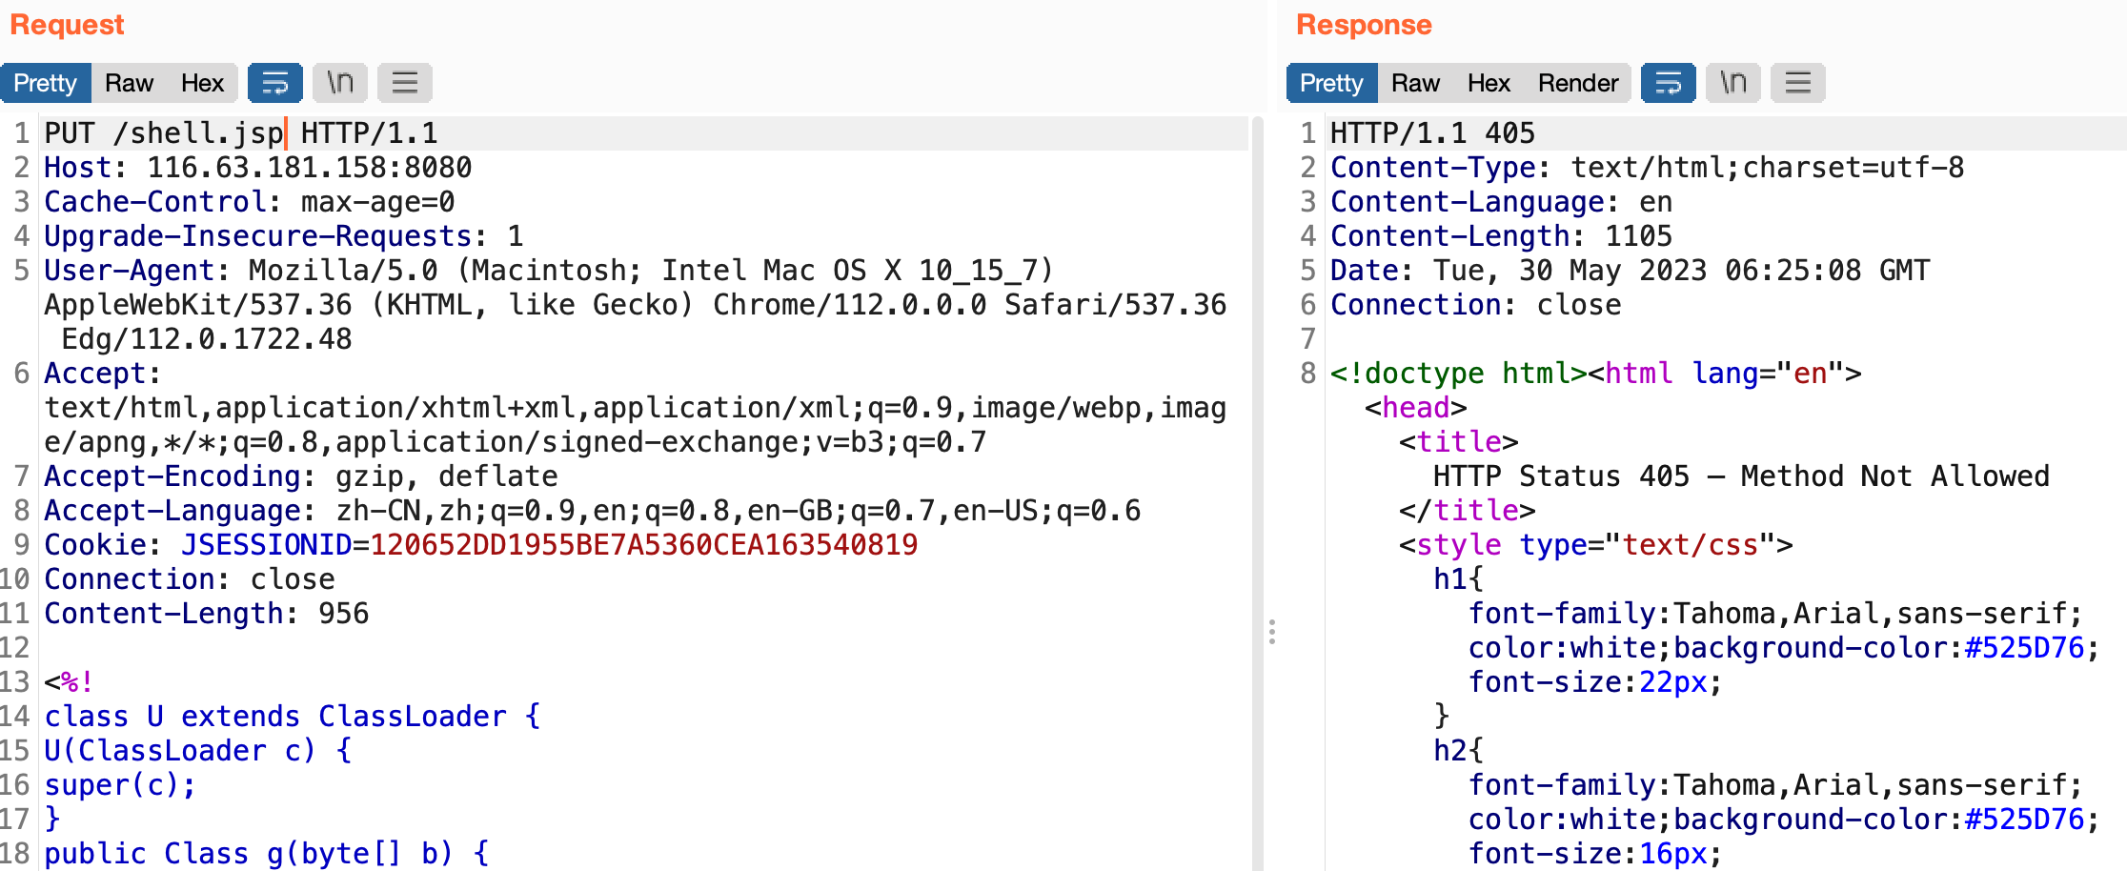
Task: Click the Edg/112.0.1722.48 text
Action: tap(207, 339)
